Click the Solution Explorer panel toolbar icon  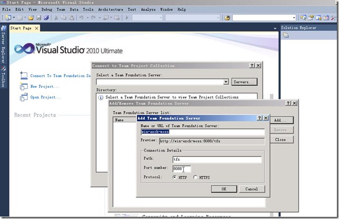286,35
